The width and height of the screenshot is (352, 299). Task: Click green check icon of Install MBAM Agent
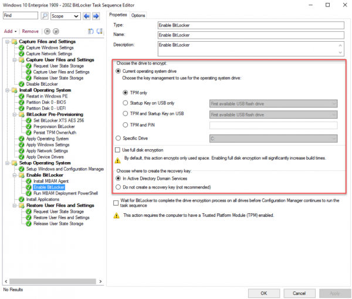coord(29,181)
